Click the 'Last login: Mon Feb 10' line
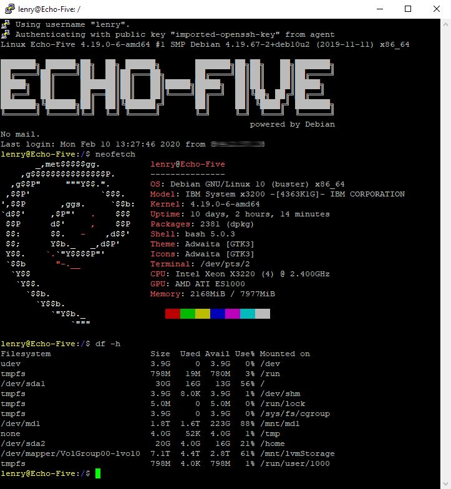The height and width of the screenshot is (489, 451). [x=132, y=144]
